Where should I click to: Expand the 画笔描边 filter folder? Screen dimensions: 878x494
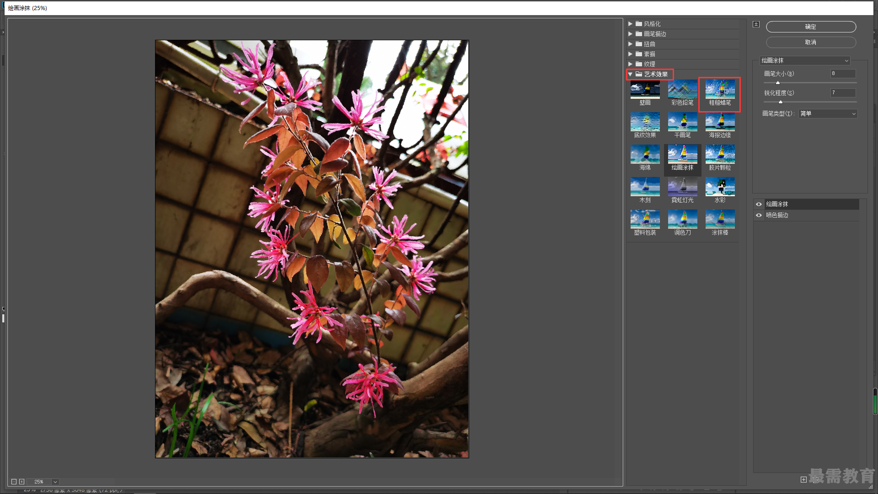coord(630,34)
